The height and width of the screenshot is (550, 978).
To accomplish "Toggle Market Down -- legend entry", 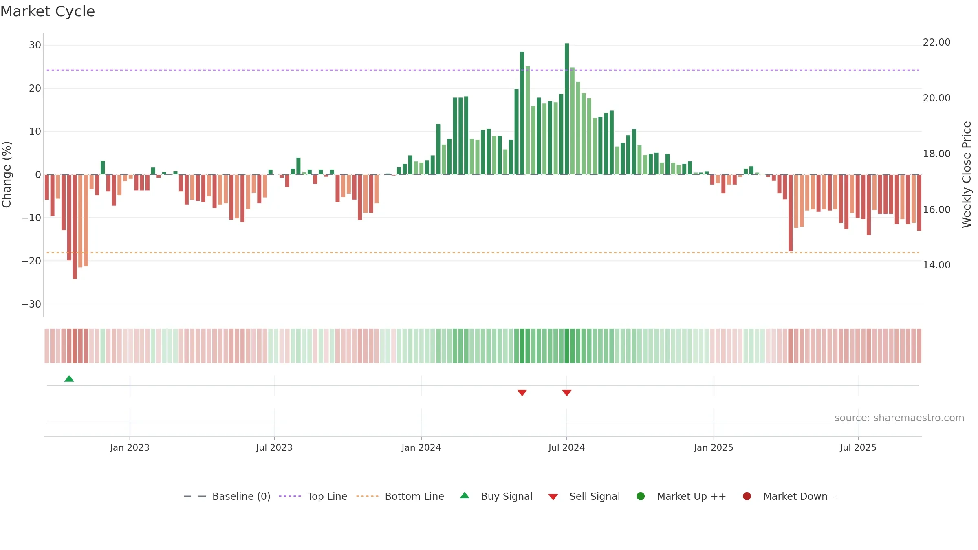I will [790, 496].
